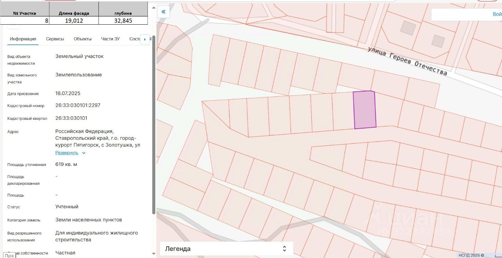Click the info panel vertical scrollbar

click(154, 125)
